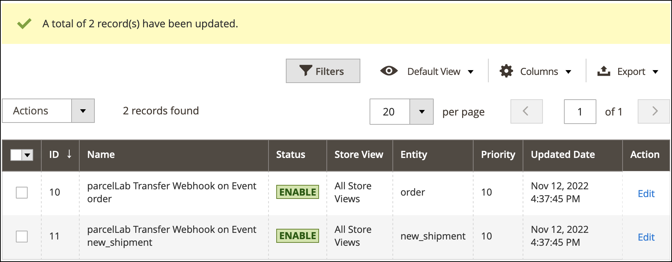Select the checkbox for record ID 11
The image size is (672, 262).
(22, 236)
